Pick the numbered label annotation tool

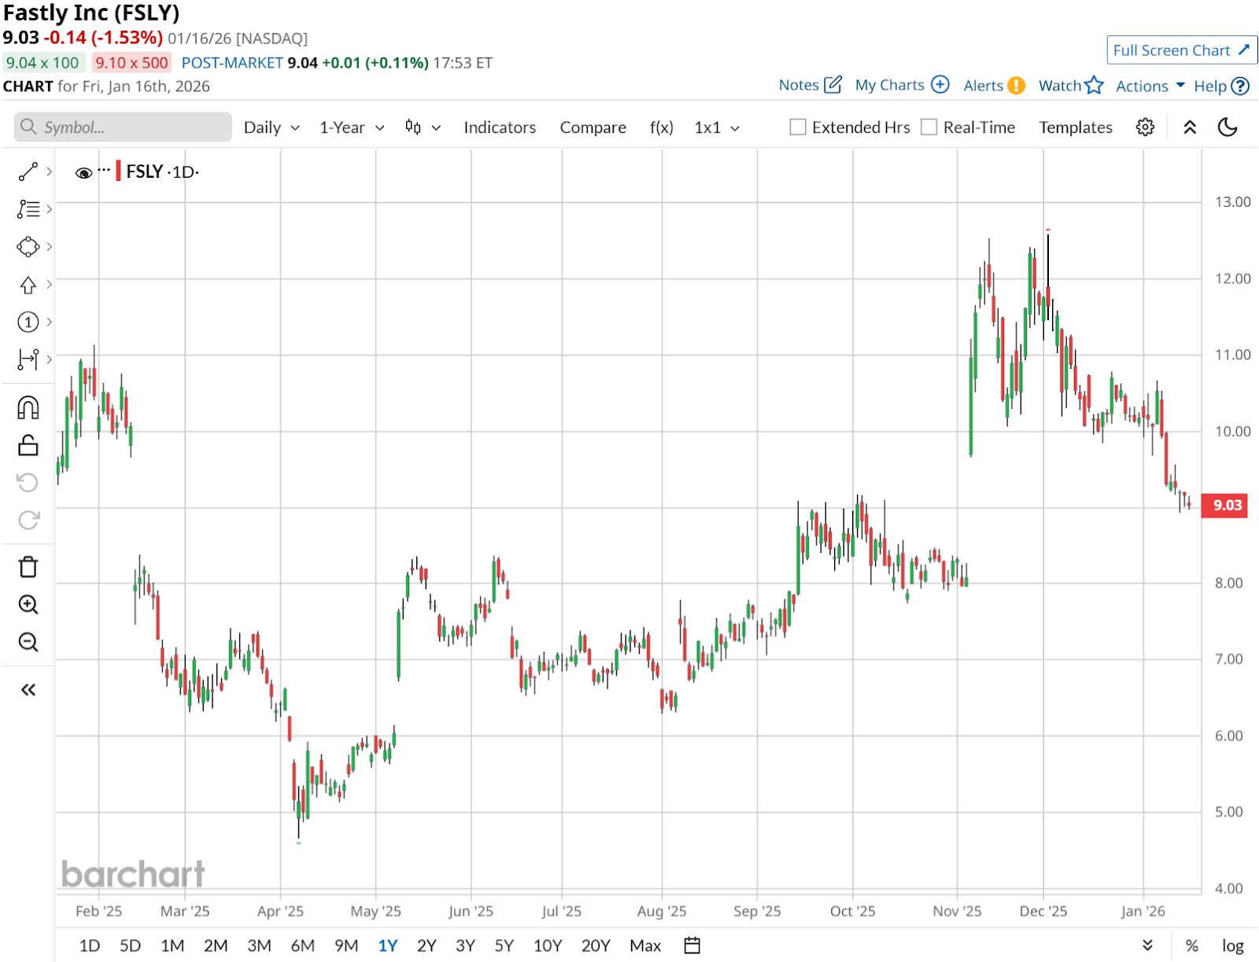28,322
